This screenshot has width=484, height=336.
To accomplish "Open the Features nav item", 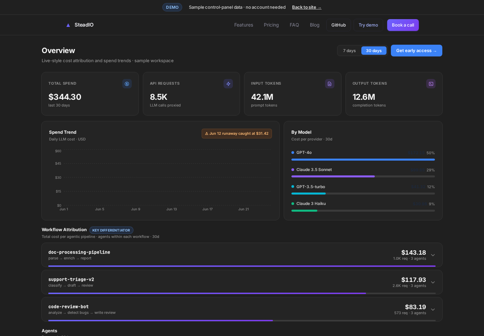I will [244, 25].
